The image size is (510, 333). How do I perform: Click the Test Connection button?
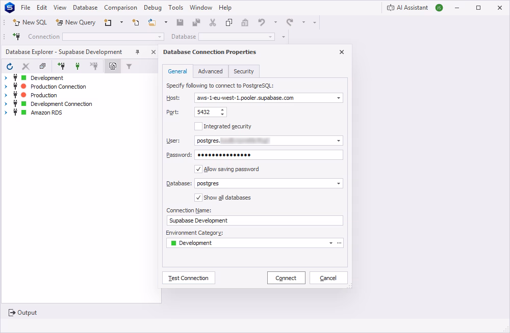pos(189,278)
